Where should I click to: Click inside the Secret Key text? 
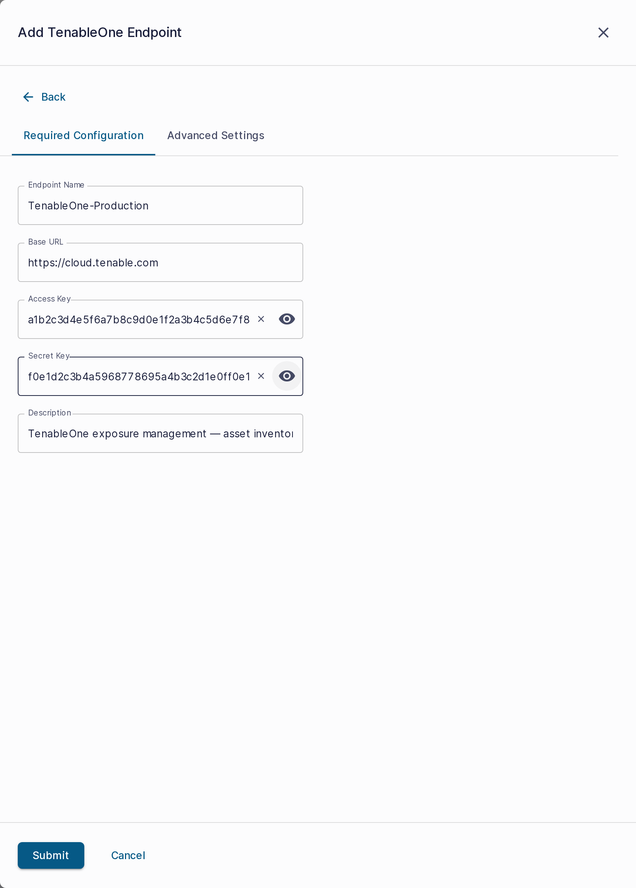pyautogui.click(x=139, y=376)
